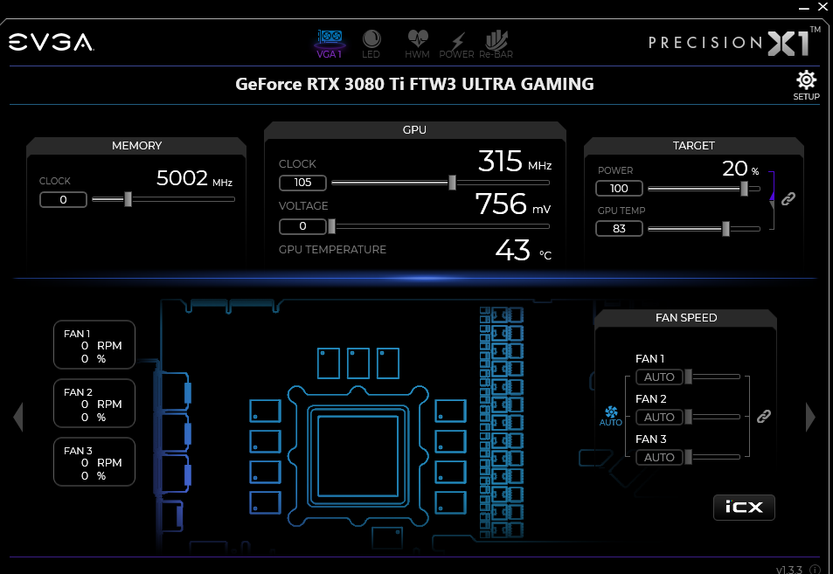Switch to the POWER lightning icon
This screenshot has width=833, height=574.
pos(456,42)
